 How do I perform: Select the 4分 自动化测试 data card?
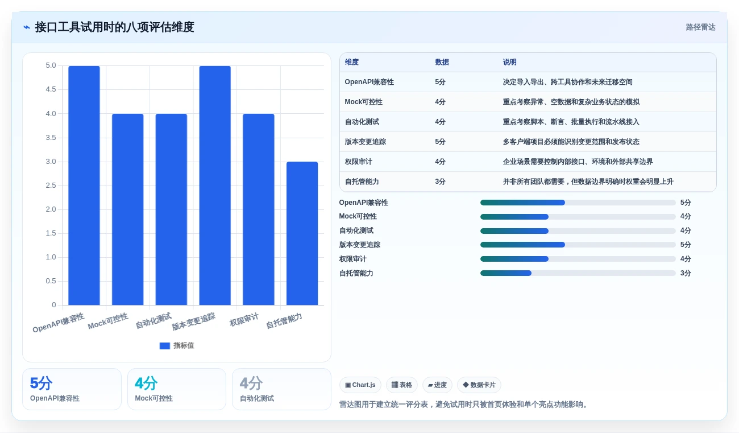tap(281, 389)
